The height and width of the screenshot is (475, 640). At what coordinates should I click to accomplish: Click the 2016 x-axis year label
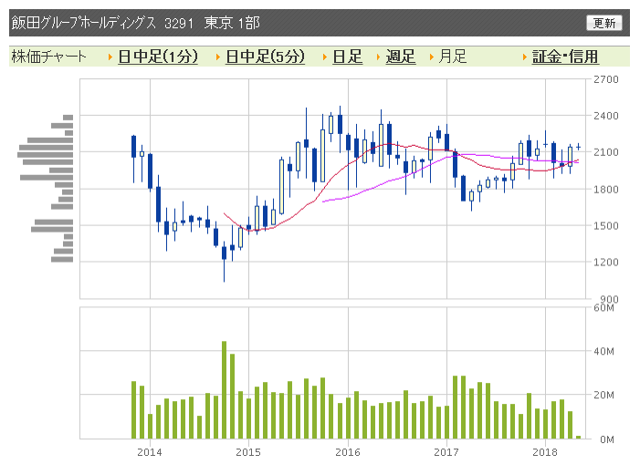tap(348, 452)
